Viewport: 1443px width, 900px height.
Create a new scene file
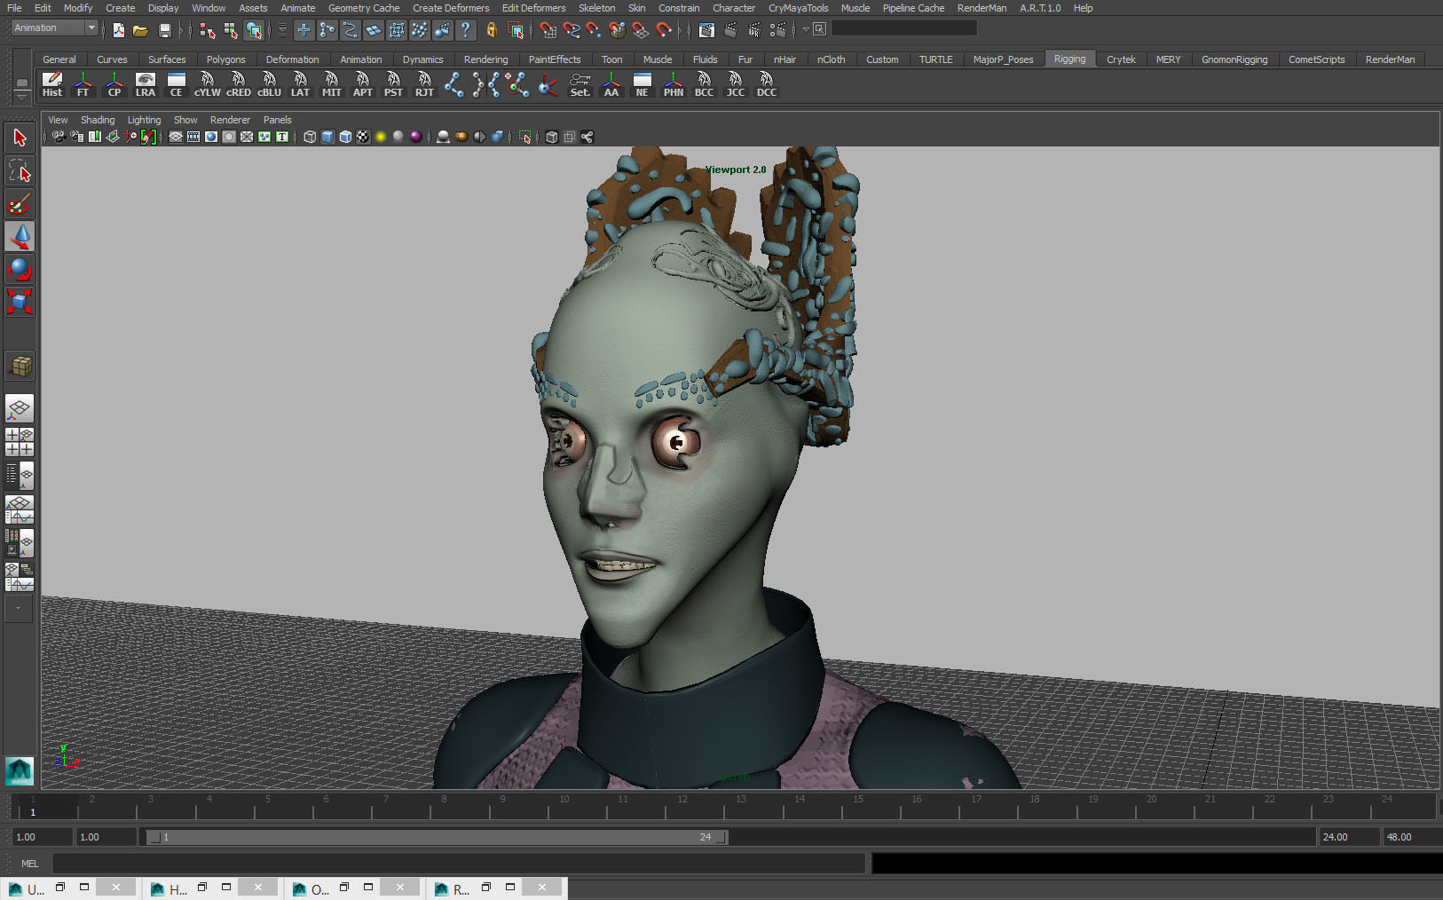[x=119, y=30]
